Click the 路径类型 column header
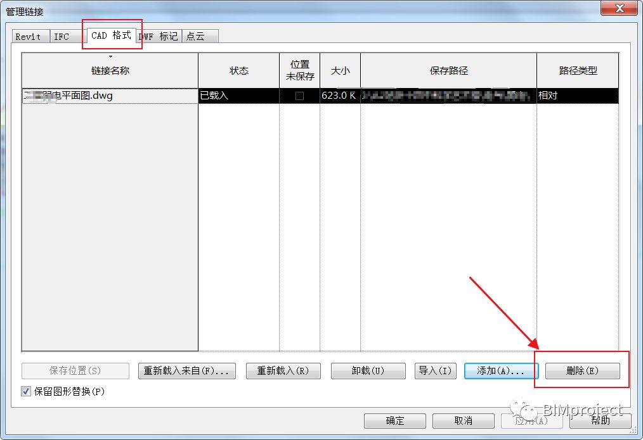Image resolution: width=643 pixels, height=440 pixels. [578, 70]
